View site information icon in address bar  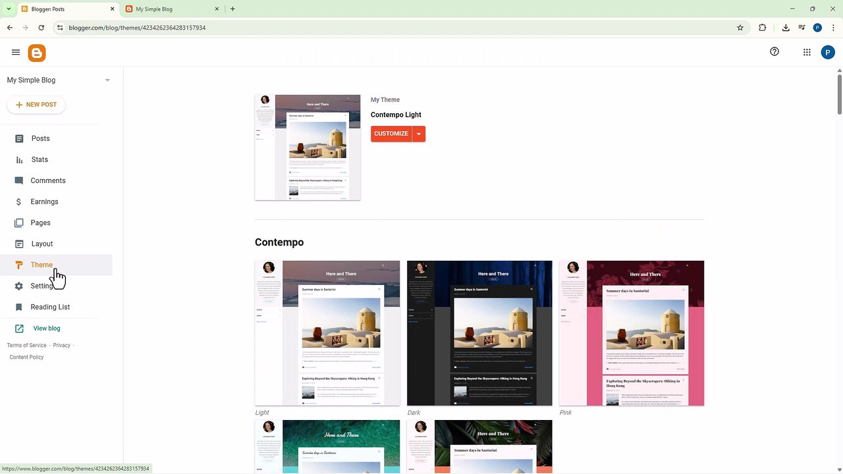tap(60, 28)
